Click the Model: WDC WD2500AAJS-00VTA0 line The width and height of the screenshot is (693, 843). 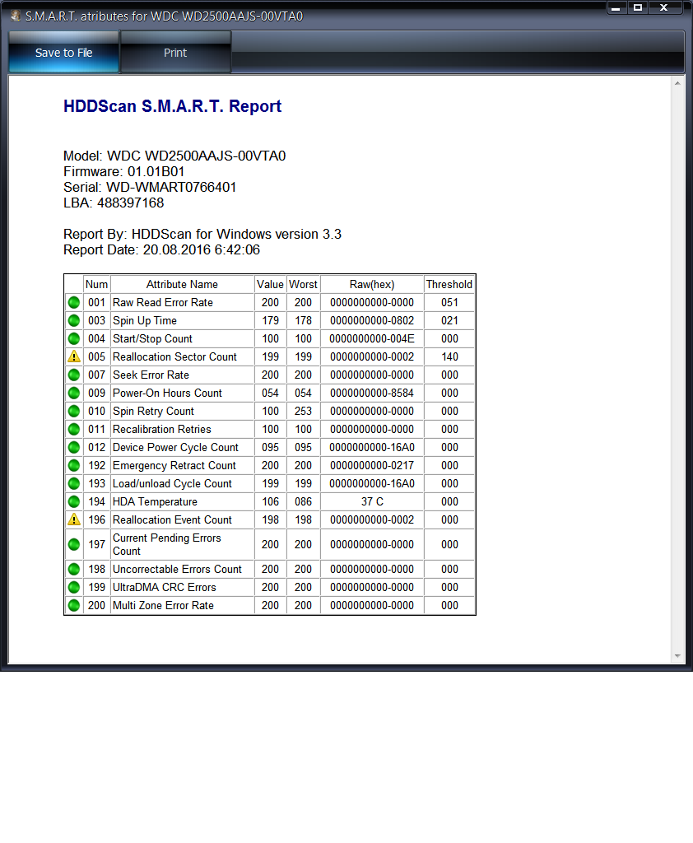[174, 156]
